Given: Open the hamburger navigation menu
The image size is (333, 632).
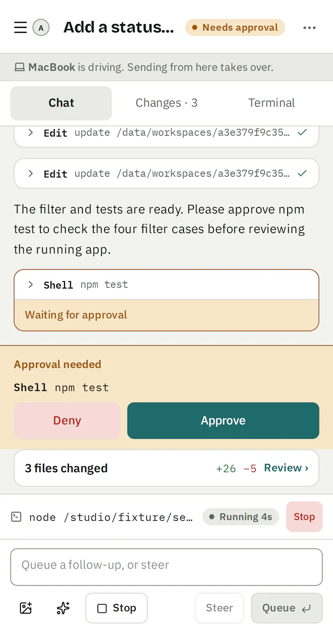Looking at the screenshot, I should coord(20,28).
